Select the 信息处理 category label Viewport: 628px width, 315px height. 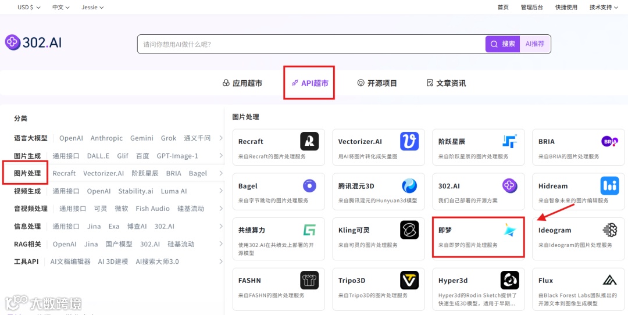27,226
